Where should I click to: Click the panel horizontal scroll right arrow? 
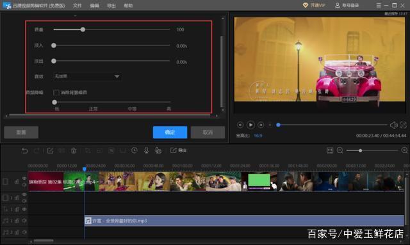tap(217, 115)
